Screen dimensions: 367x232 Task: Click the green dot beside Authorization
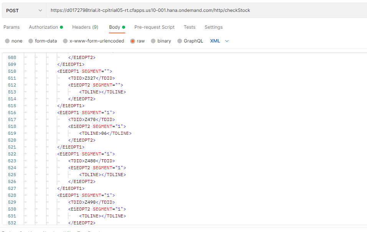click(61, 27)
